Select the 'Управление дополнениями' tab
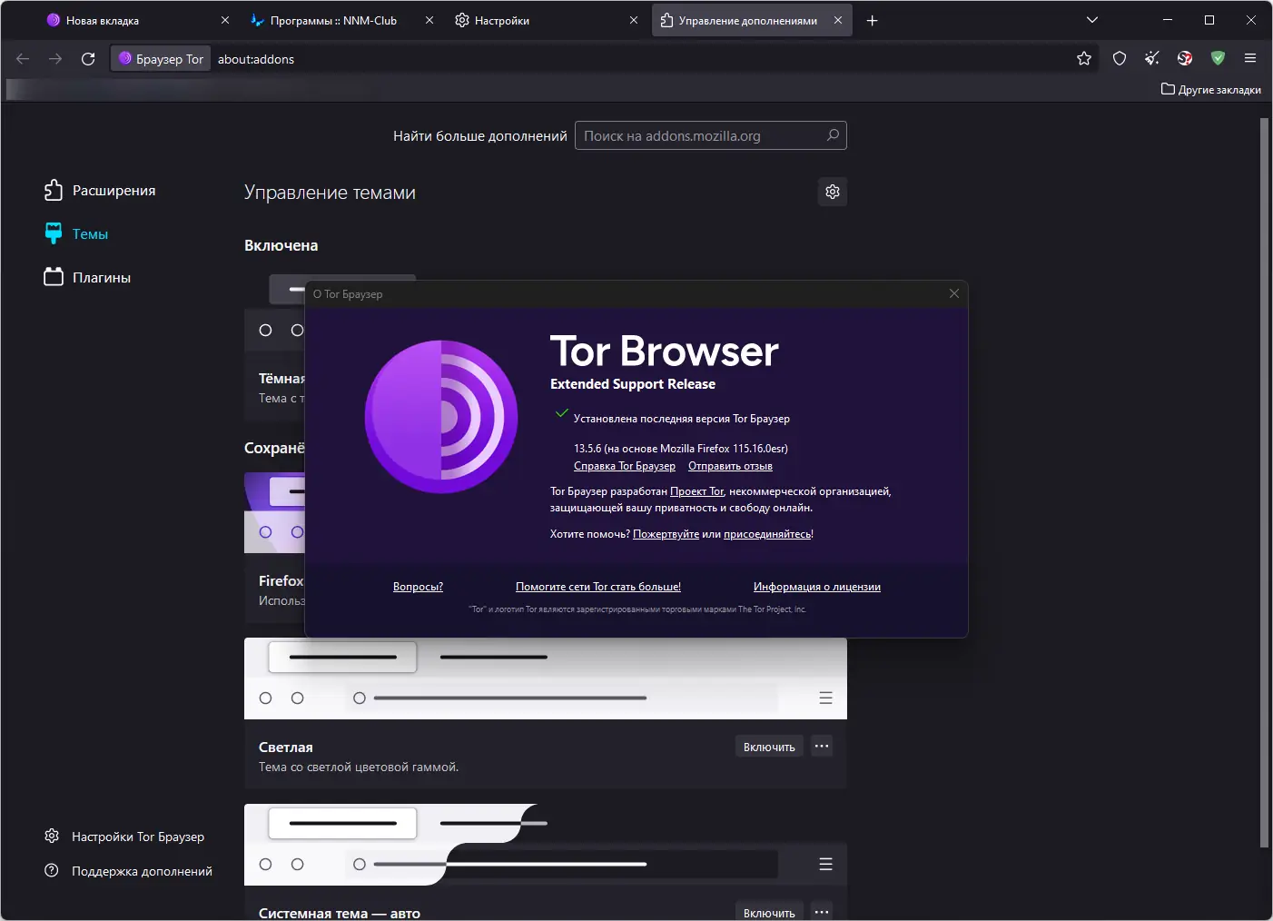 [752, 20]
